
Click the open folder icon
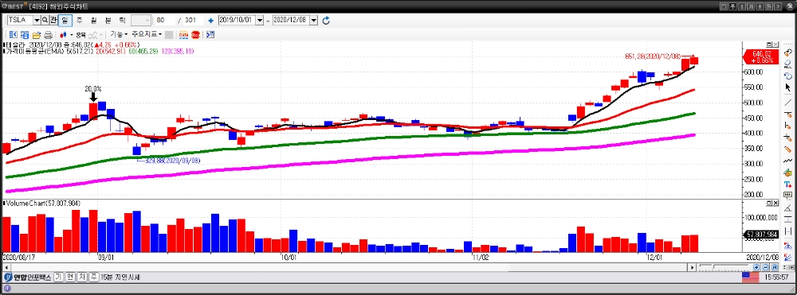(36, 34)
